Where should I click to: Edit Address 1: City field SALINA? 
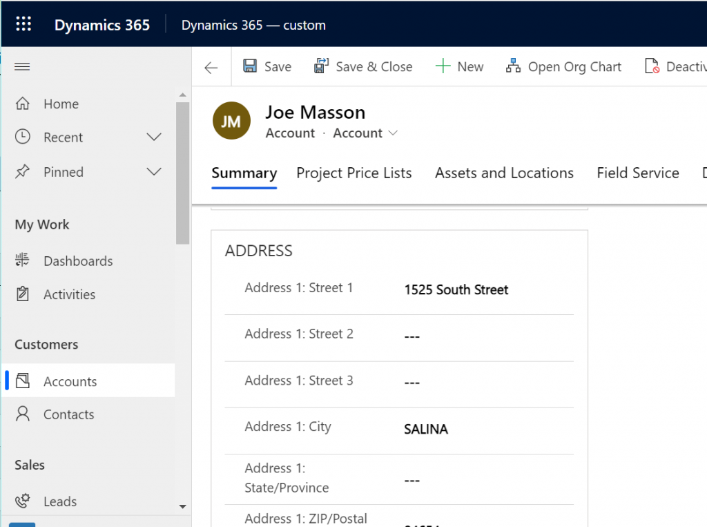click(x=489, y=429)
